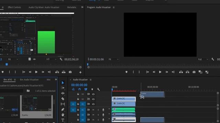Image resolution: width=220 pixels, height=123 pixels.
Task: Select the Track Select Forward tool
Action: click(63, 88)
